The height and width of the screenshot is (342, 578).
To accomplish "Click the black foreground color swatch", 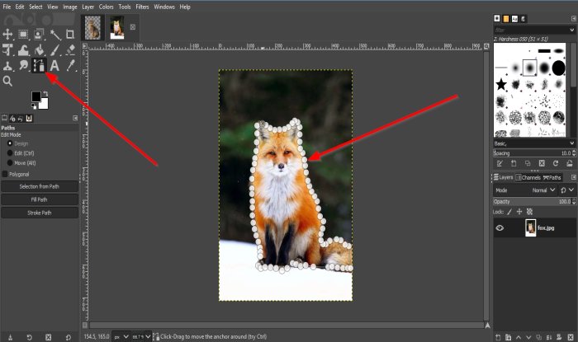I will [36, 96].
